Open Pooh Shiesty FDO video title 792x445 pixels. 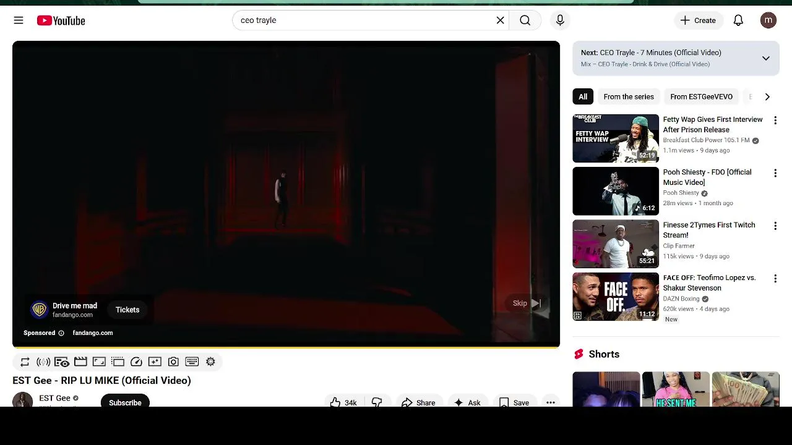[x=707, y=177]
